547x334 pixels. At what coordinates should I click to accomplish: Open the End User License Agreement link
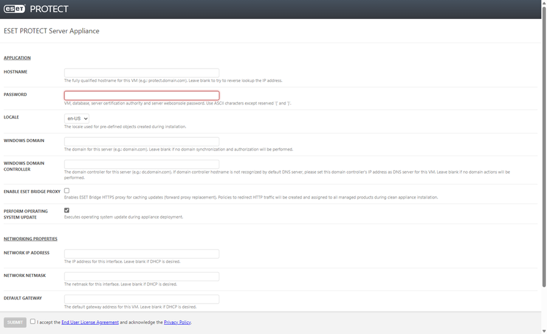click(x=90, y=322)
